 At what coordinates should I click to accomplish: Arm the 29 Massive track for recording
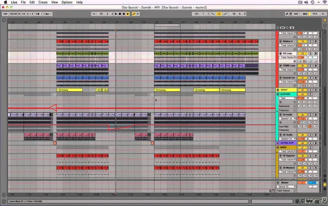pyautogui.click(x=316, y=168)
